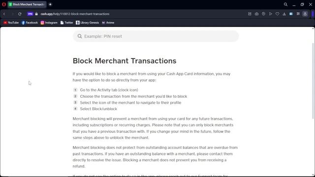Screen dimensions: 315x177
Task: Open the player send icon in toolbar
Action: (270, 14)
